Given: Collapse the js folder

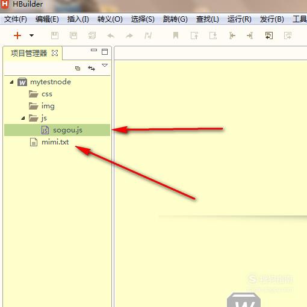Looking at the screenshot, I should (x=23, y=118).
